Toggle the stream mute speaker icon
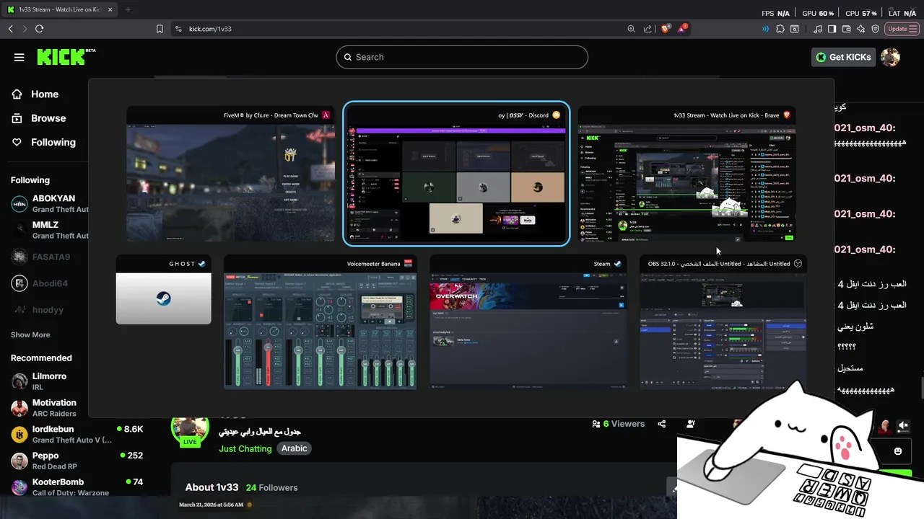This screenshot has width=924, height=519. coord(903,426)
